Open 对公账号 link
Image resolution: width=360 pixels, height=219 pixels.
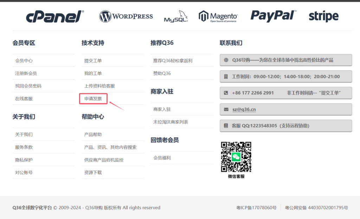click(x=24, y=172)
